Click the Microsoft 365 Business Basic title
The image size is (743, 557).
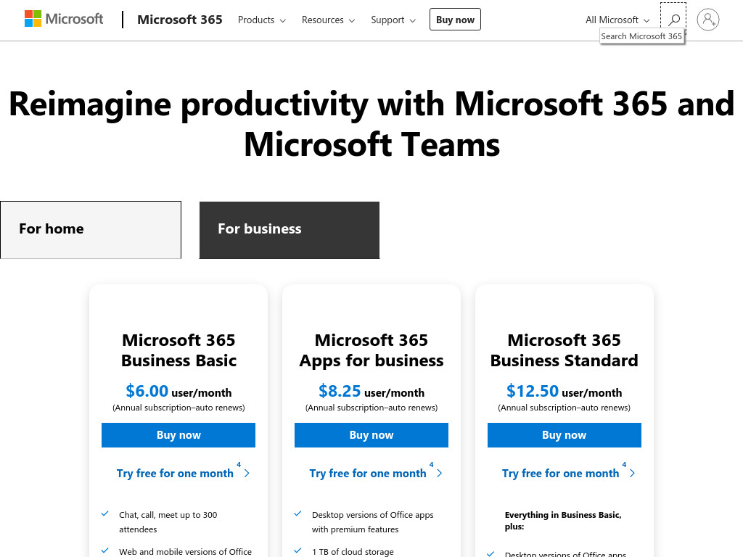(x=178, y=350)
